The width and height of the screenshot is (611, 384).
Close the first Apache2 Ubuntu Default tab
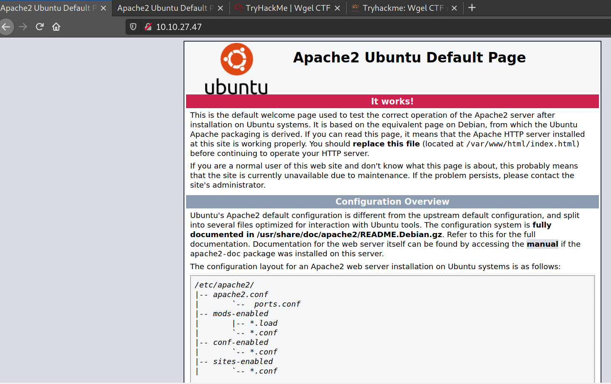pos(103,8)
